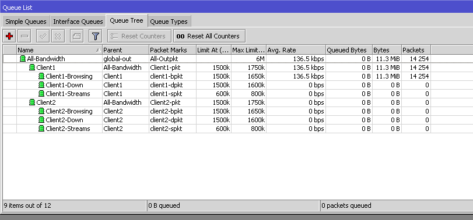This screenshot has height=220, width=473.
Task: Sort by the Max Limit column header
Action: pos(248,50)
